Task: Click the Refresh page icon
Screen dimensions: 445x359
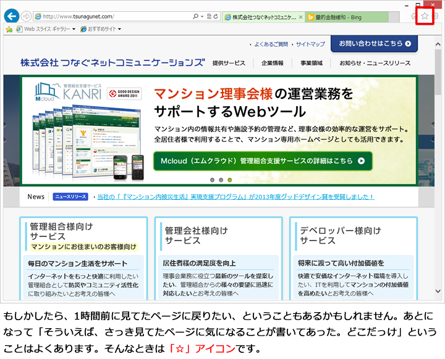Action: tap(216, 17)
